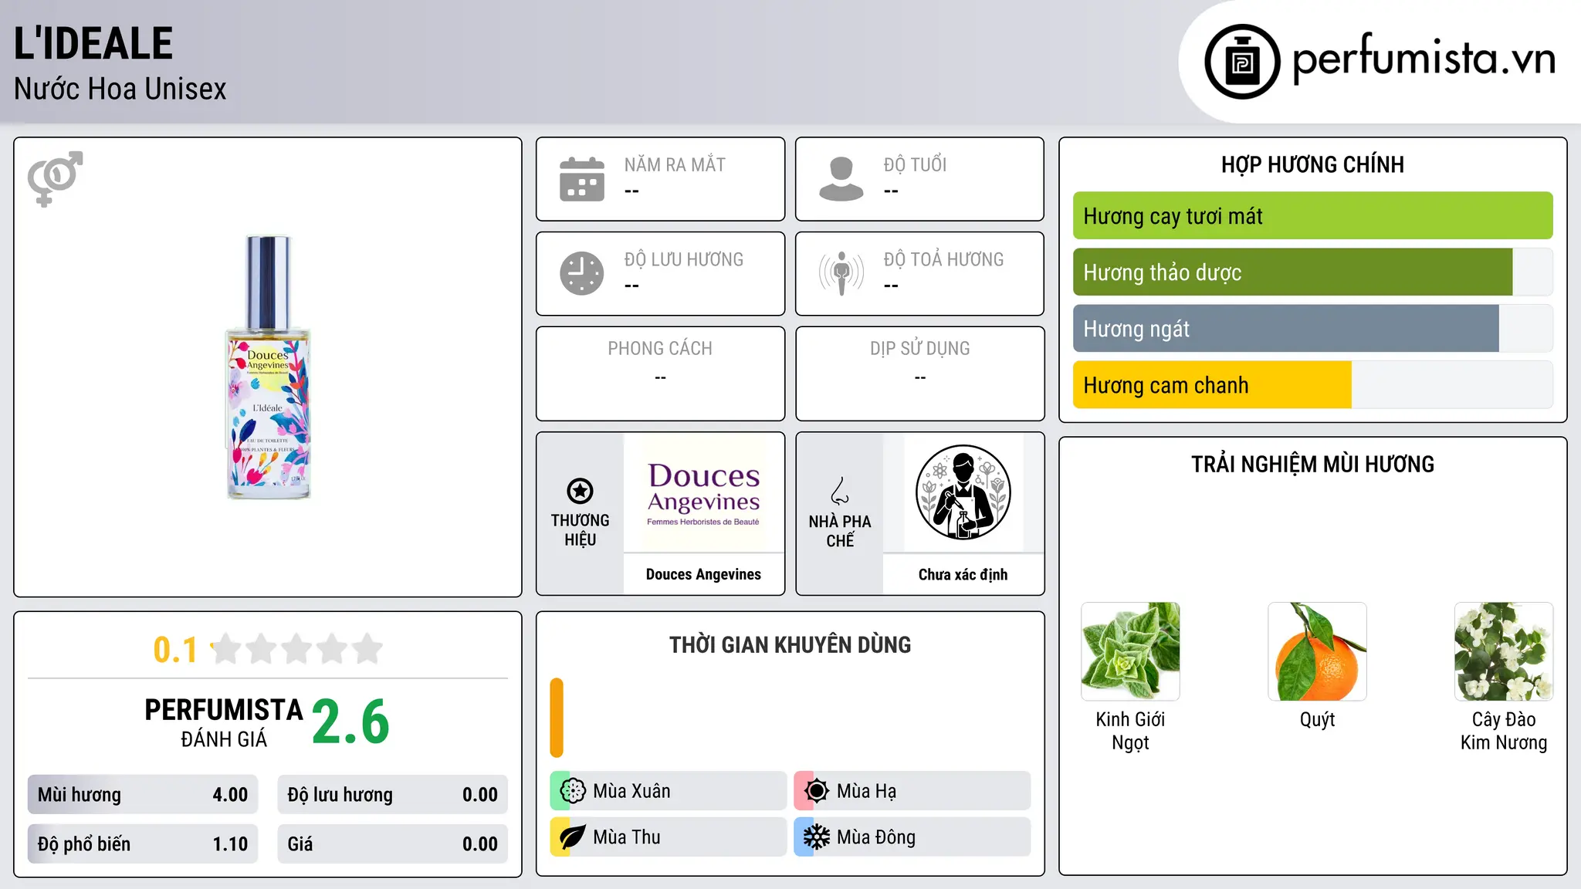
Task: Click the spring flower season icon
Action: click(x=573, y=791)
